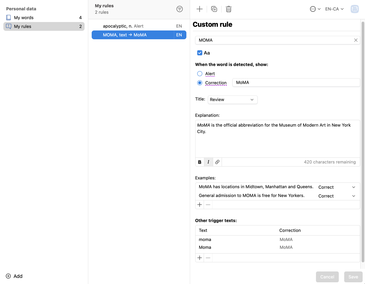The image size is (365, 284).
Task: Click the Bold formatting button
Action: pos(200,162)
